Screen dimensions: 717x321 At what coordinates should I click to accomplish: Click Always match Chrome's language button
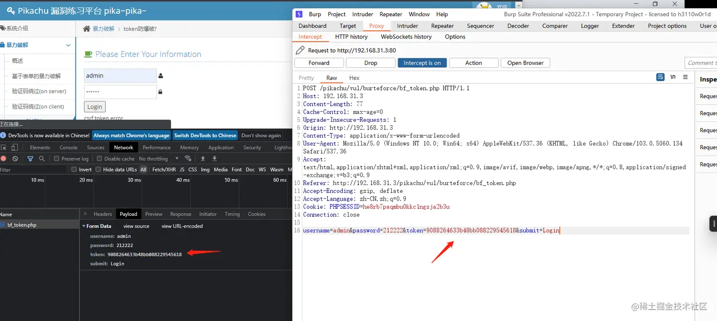[x=131, y=135]
